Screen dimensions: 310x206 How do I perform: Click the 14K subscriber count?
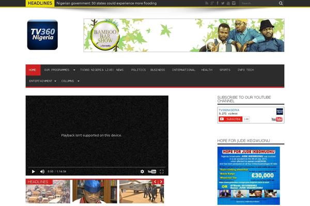click(x=246, y=119)
